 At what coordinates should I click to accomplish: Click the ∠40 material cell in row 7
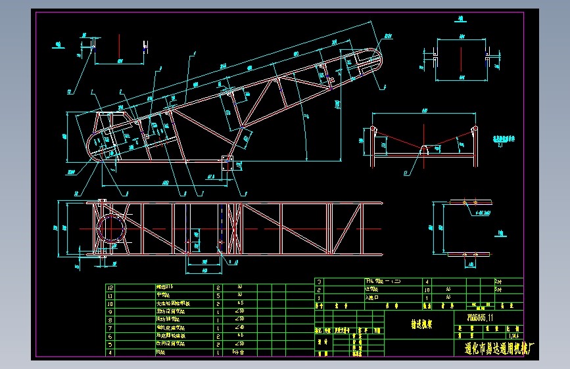point(239,328)
